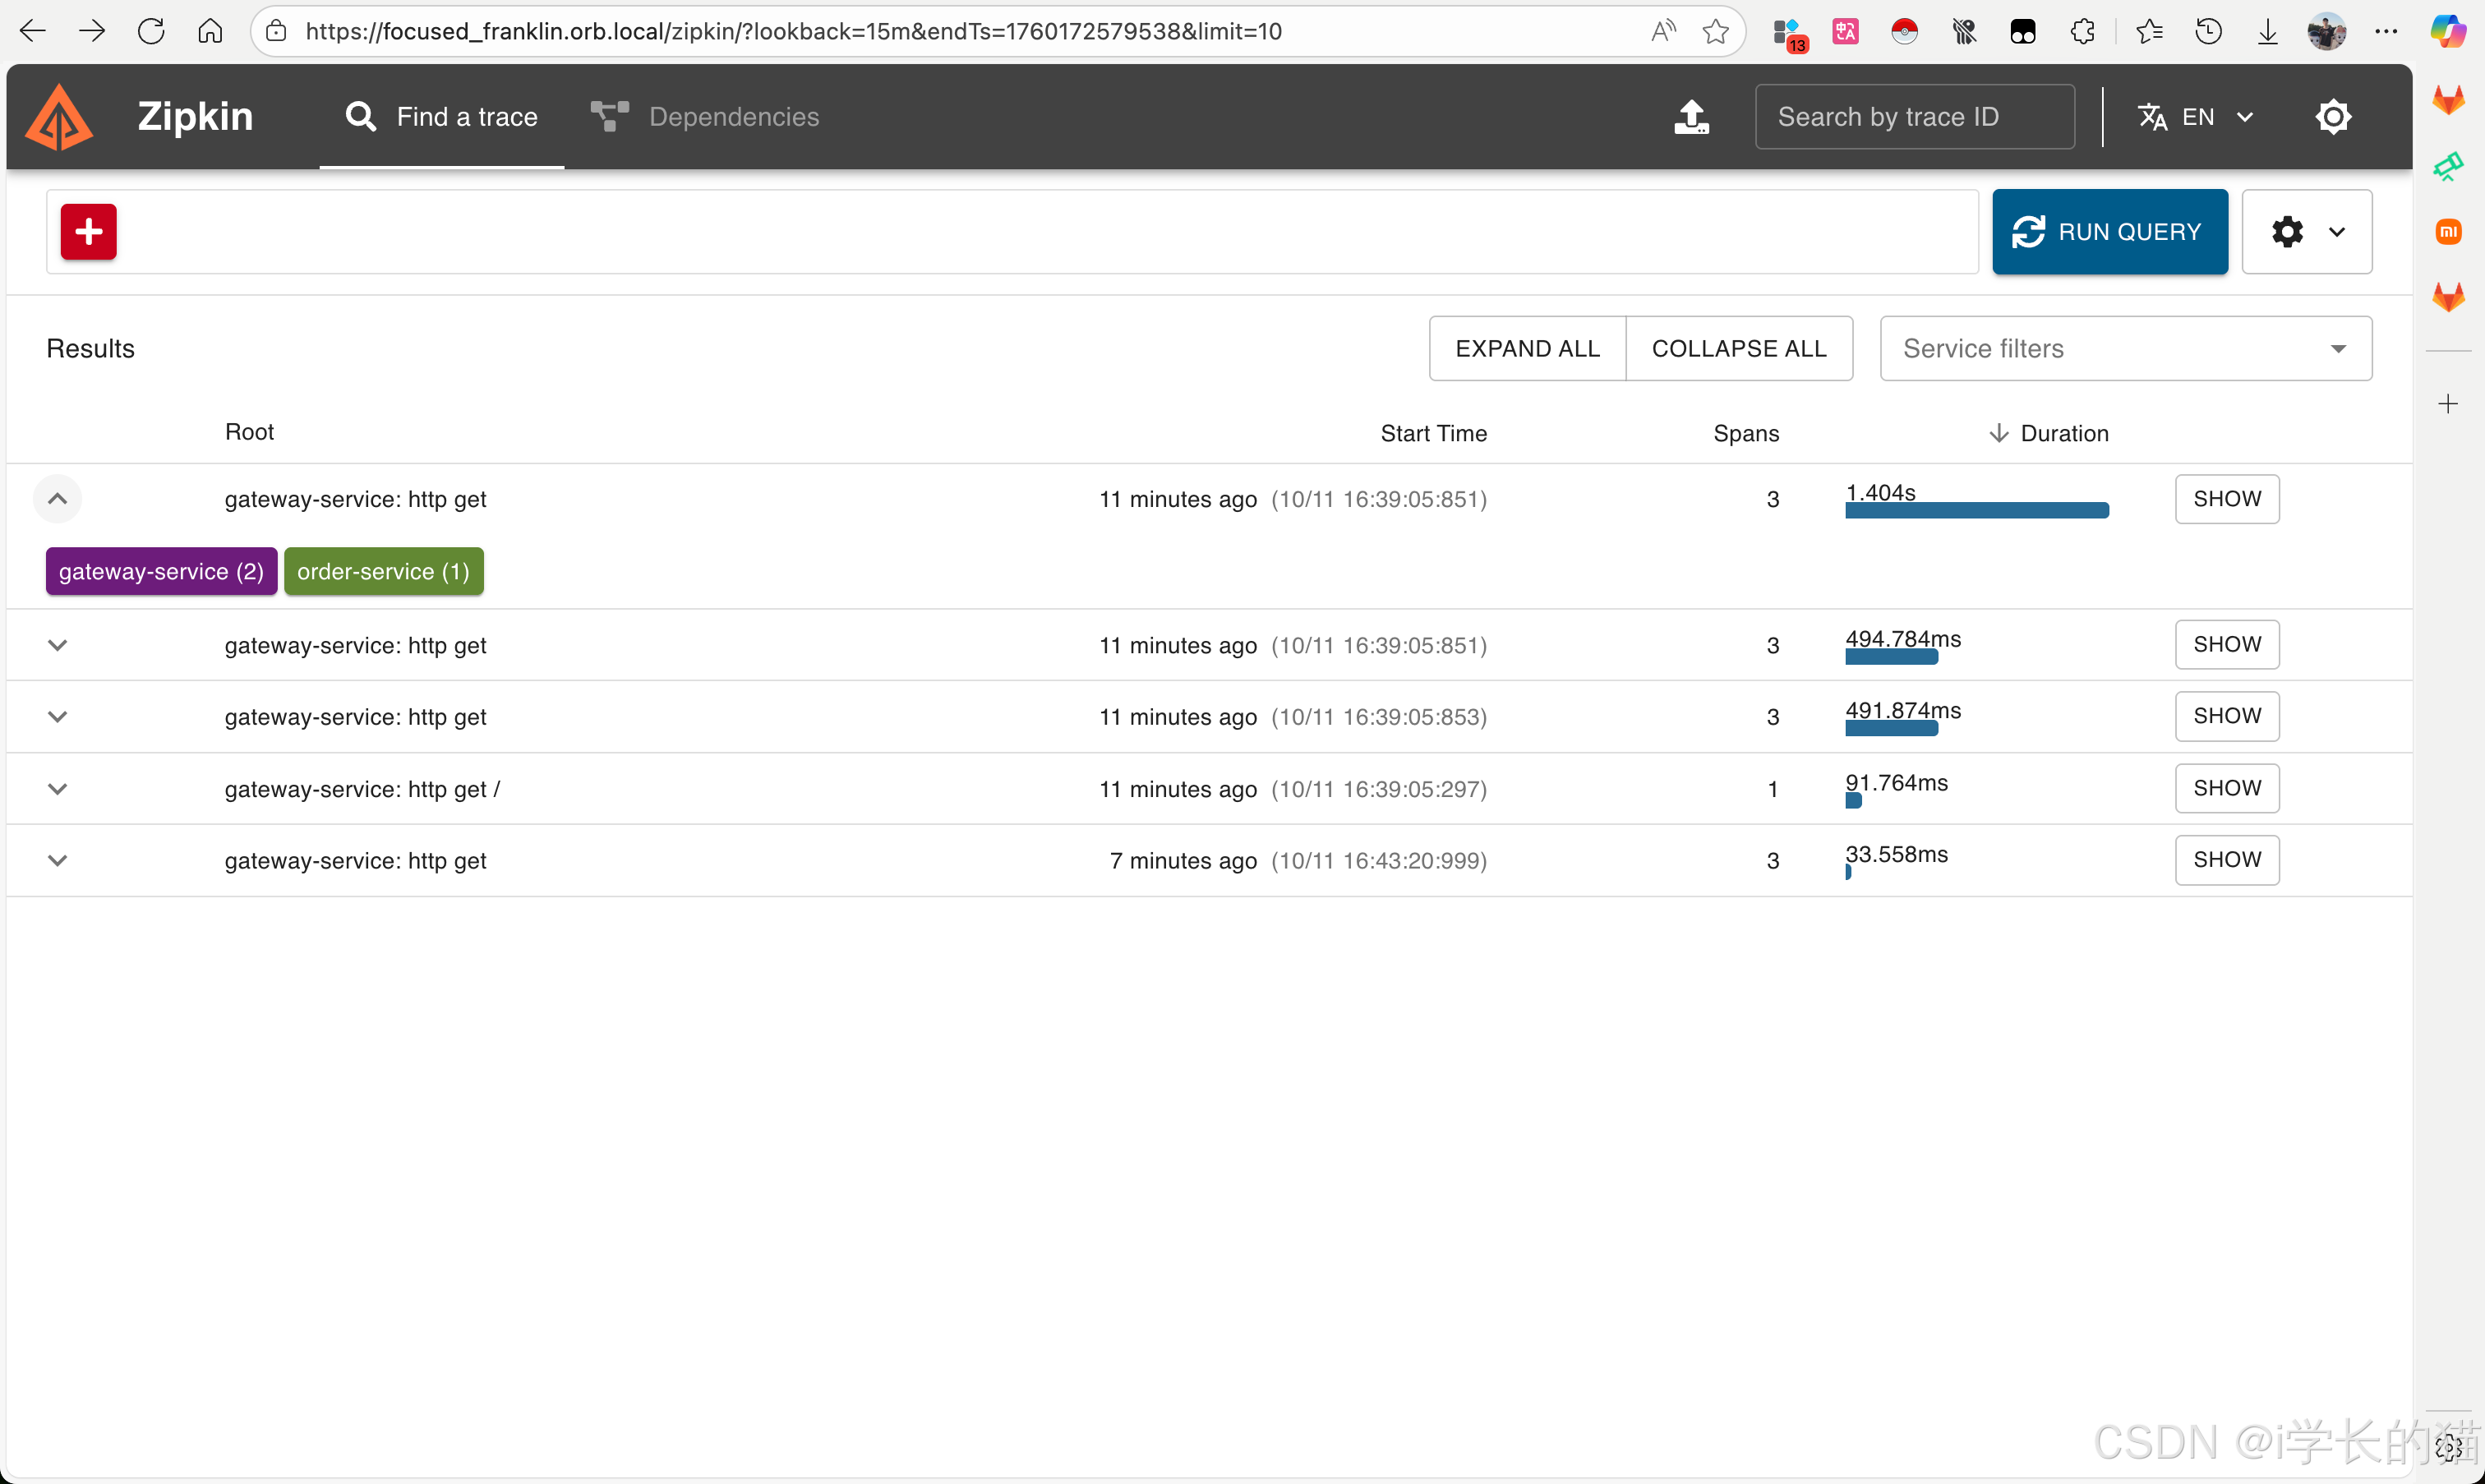The width and height of the screenshot is (2485, 1484).
Task: Expand the 494.784ms trace row
Action: [x=57, y=645]
